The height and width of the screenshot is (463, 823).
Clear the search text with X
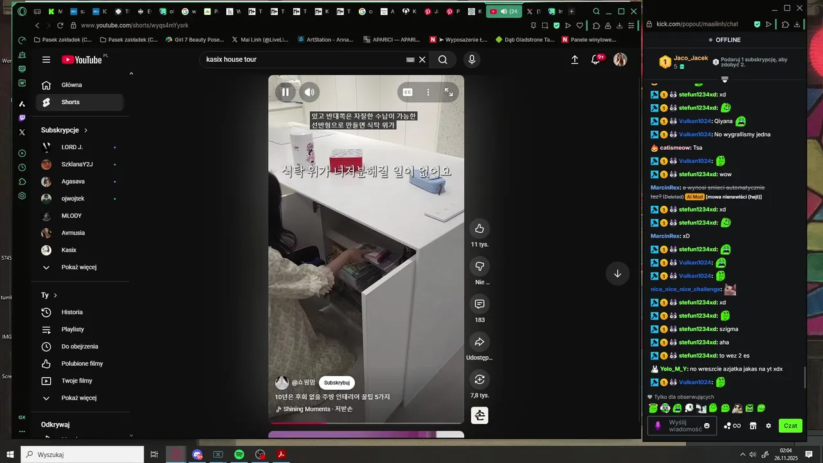(422, 60)
